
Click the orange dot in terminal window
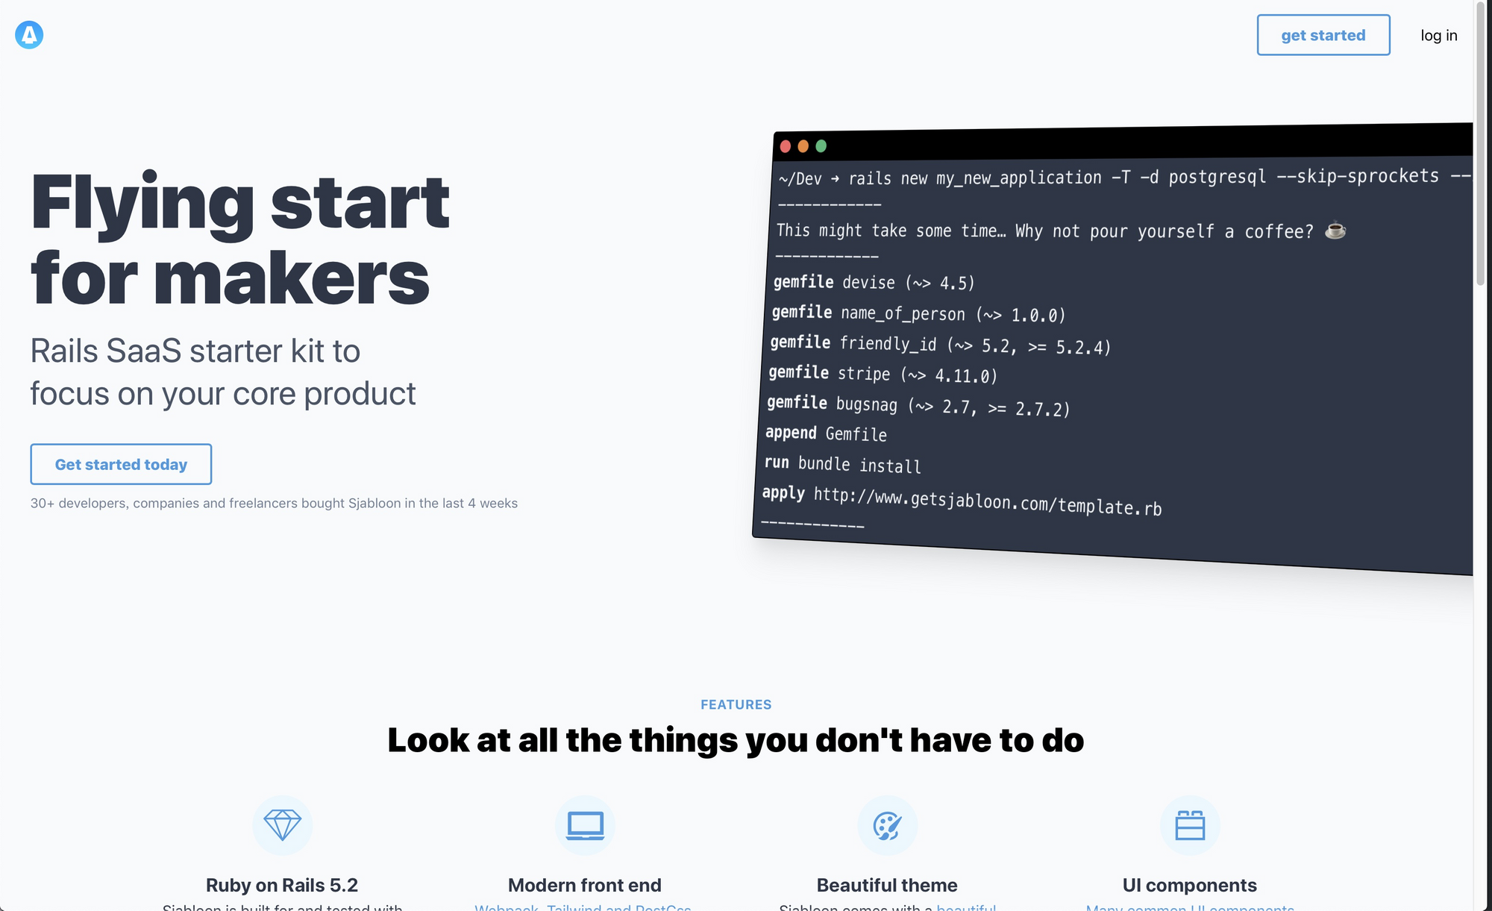tap(803, 146)
